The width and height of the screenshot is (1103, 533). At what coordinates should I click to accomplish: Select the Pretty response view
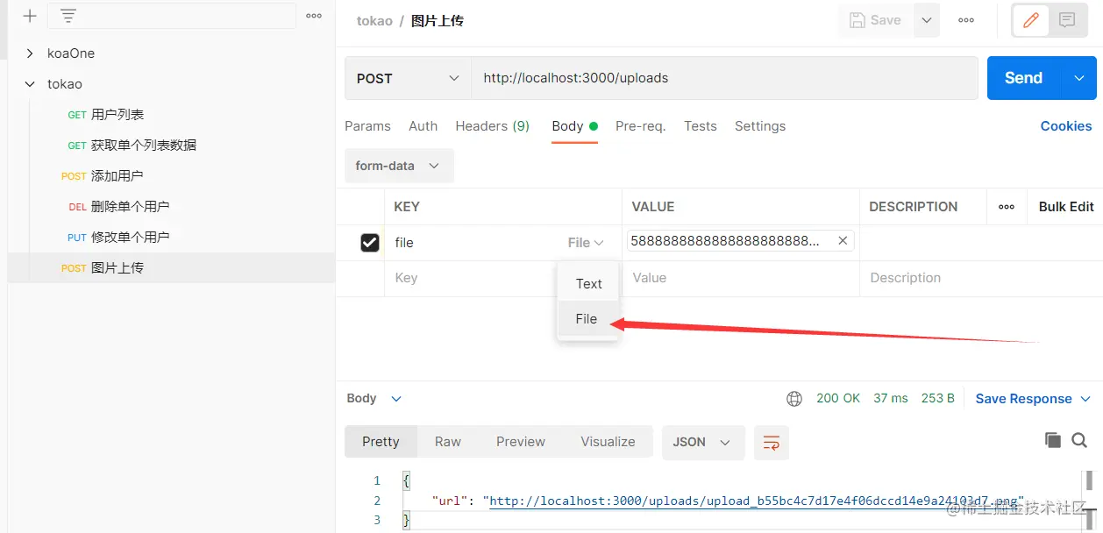pos(381,442)
